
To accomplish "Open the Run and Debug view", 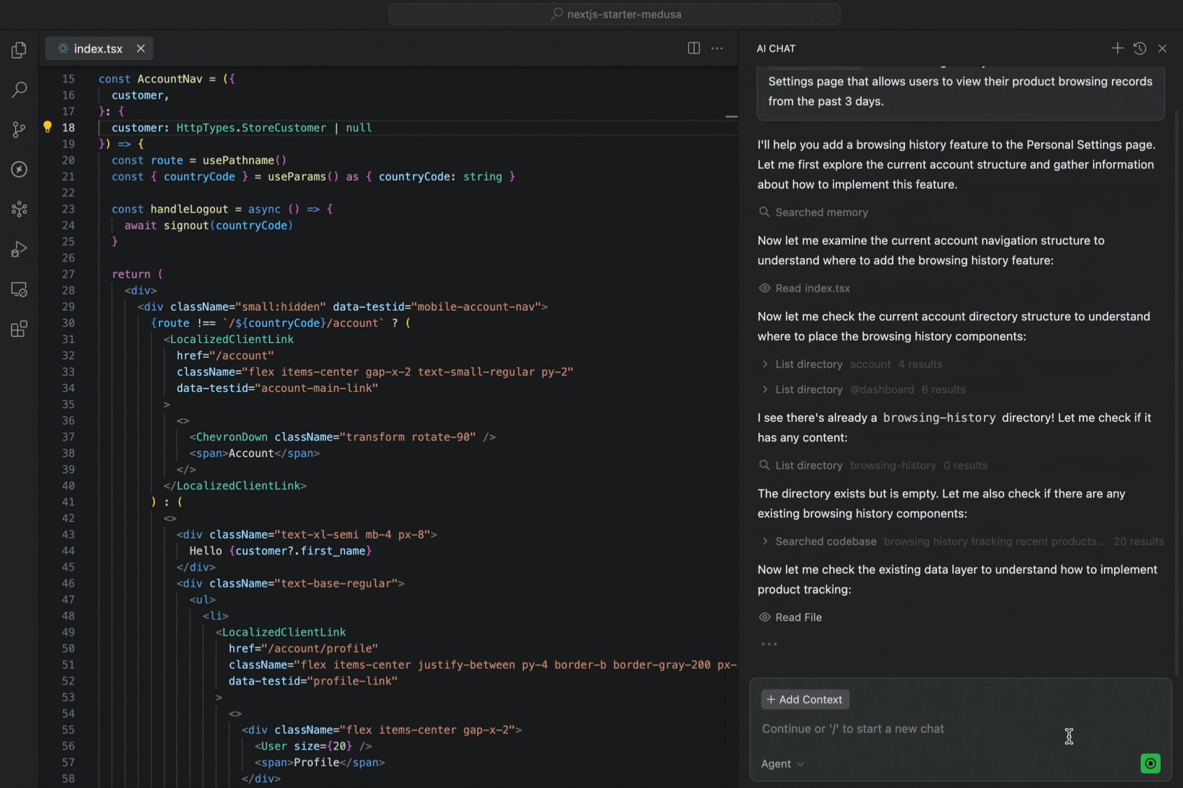I will [x=19, y=249].
